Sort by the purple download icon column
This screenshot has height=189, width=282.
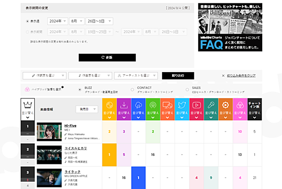124,109
